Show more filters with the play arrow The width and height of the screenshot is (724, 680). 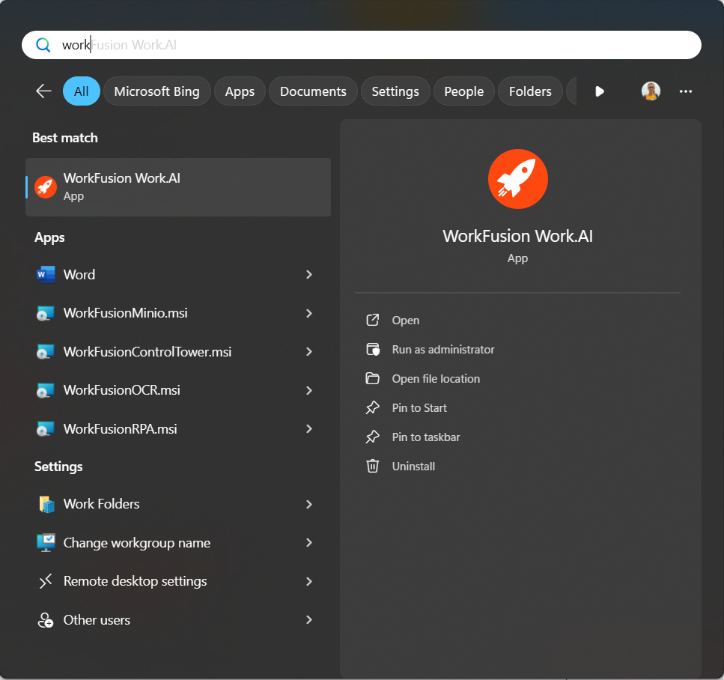click(599, 91)
